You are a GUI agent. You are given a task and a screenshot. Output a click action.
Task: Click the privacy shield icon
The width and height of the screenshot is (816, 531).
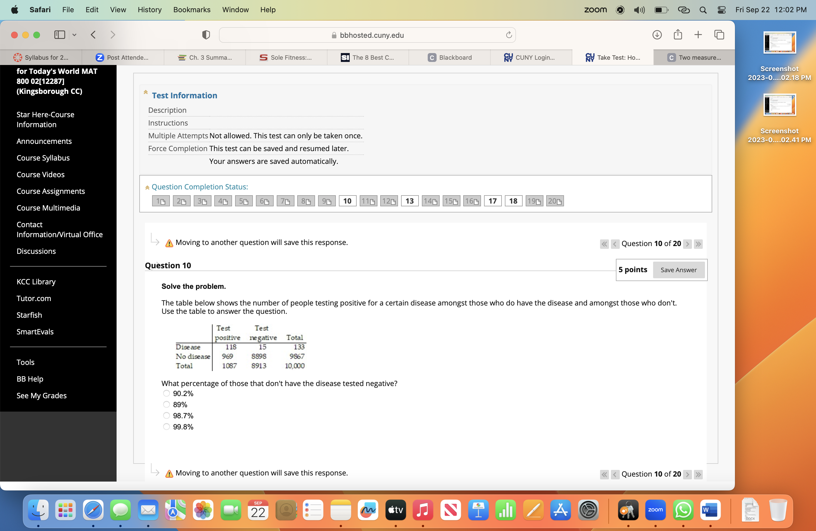(x=205, y=34)
